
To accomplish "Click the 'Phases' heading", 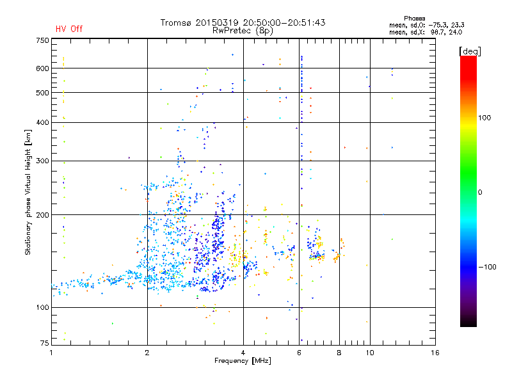I will (414, 19).
